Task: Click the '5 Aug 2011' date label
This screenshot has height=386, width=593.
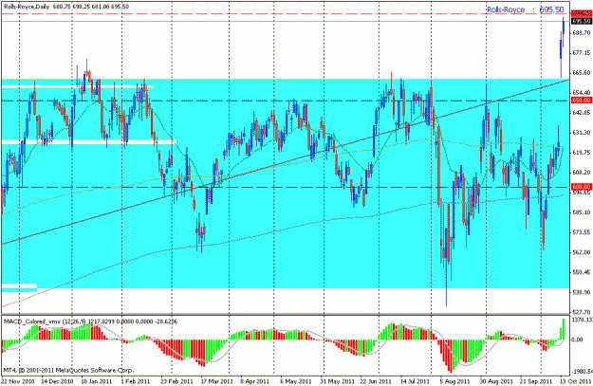Action: [x=455, y=381]
